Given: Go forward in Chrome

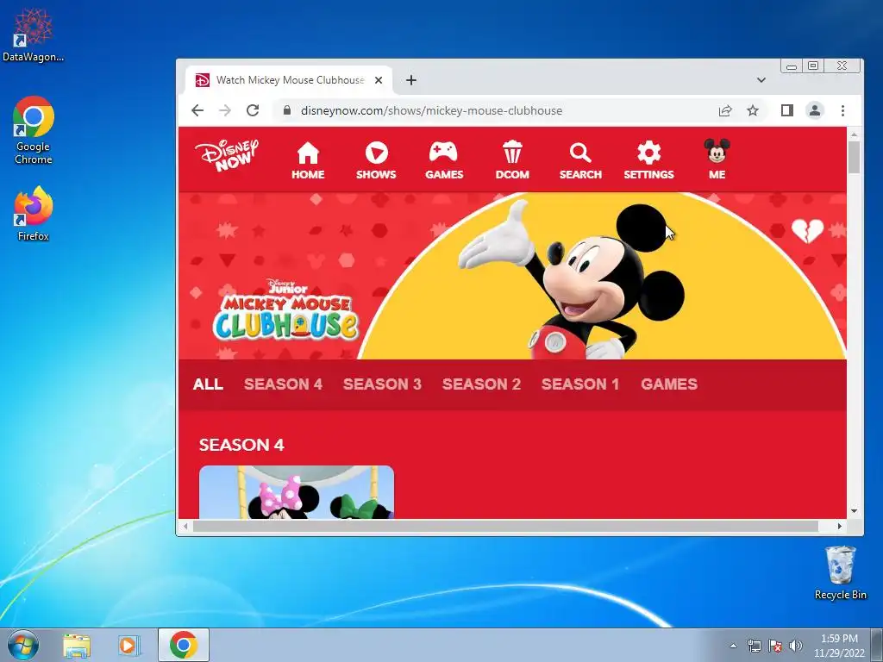Looking at the screenshot, I should 225,110.
